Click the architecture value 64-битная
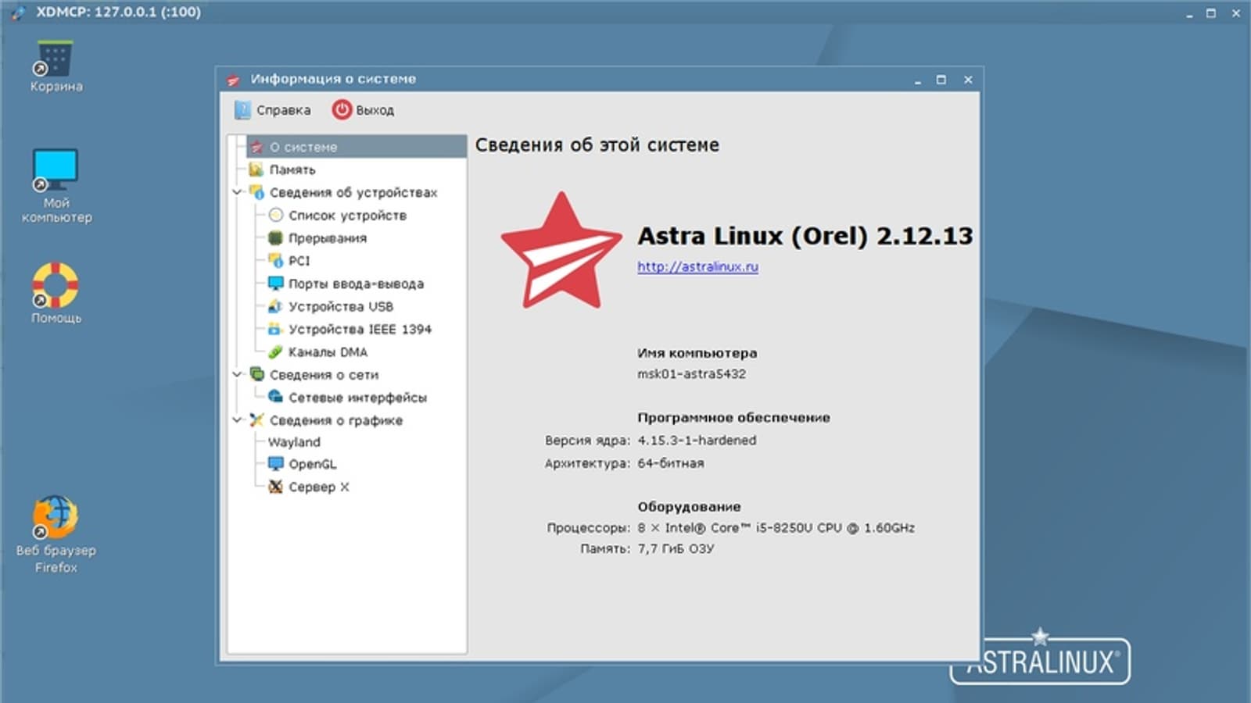1251x703 pixels. (670, 462)
